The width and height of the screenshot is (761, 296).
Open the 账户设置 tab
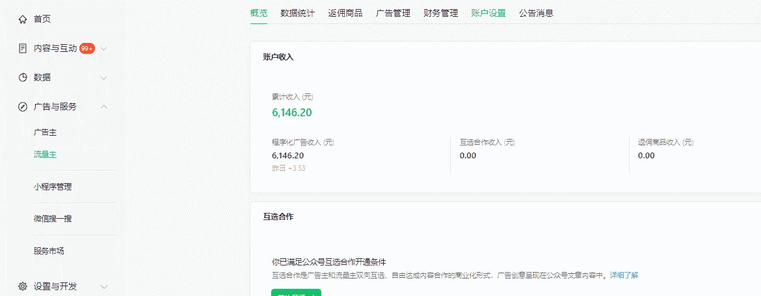tap(488, 13)
